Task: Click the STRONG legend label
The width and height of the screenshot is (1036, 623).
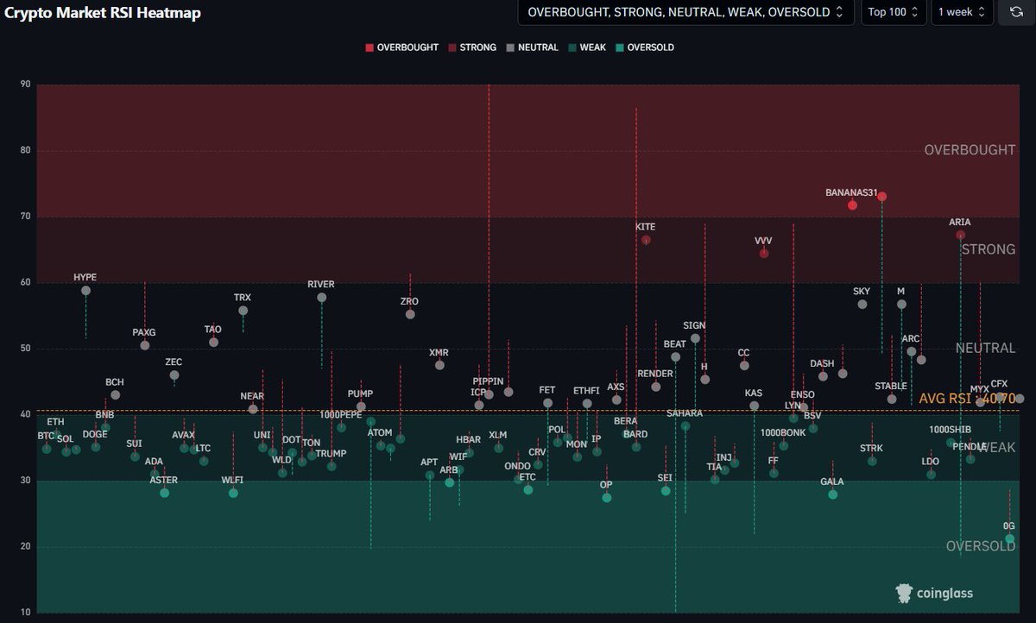Action: (x=477, y=47)
